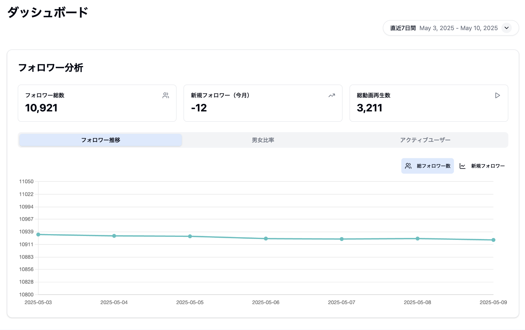The height and width of the screenshot is (330, 525).
Task: Click the May 3 - May 10, 2025 date text
Action: point(458,28)
